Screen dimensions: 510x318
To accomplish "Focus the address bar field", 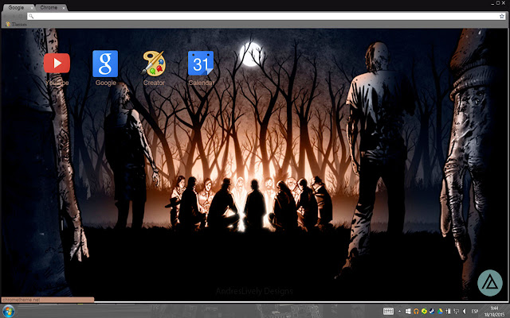I will click(266, 16).
